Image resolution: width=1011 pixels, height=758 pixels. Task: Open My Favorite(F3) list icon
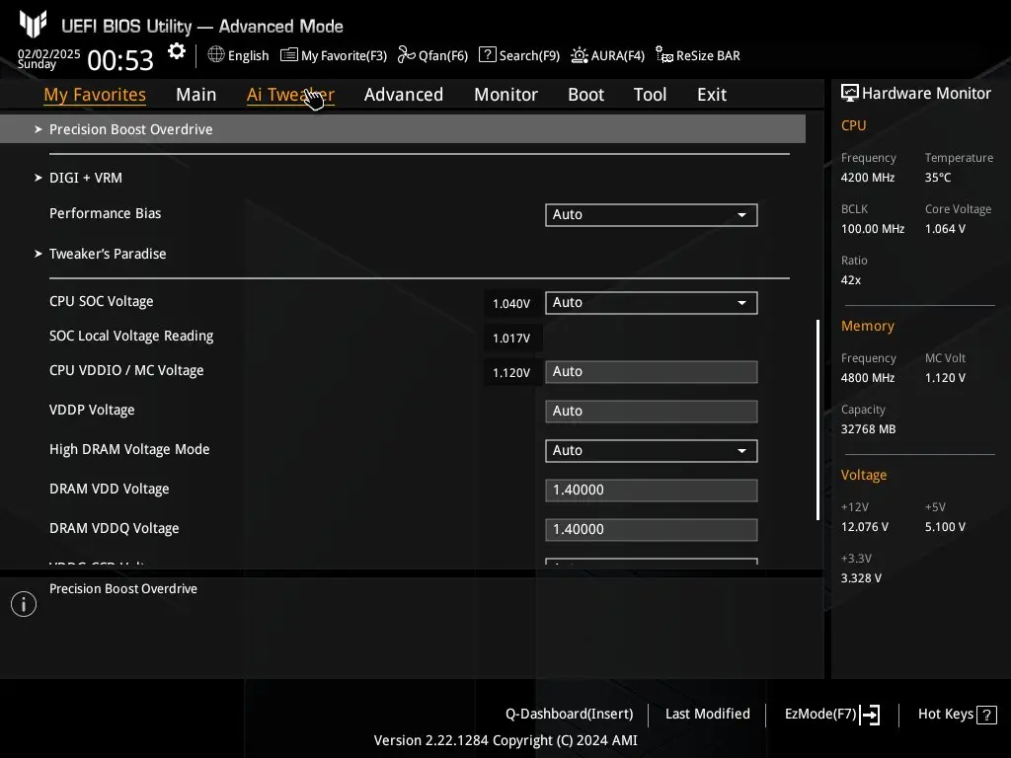(289, 55)
